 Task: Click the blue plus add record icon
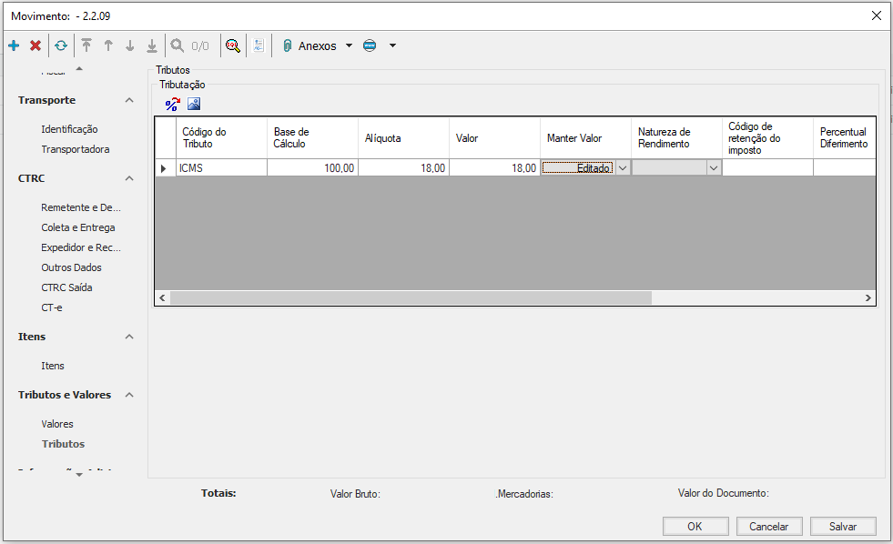coord(14,45)
